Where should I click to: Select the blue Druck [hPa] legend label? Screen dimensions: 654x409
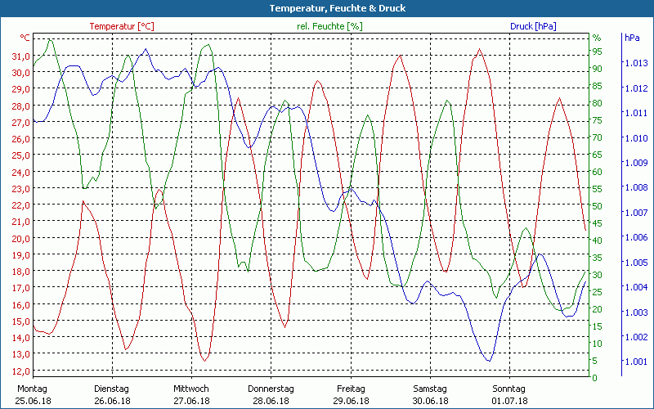click(x=533, y=26)
